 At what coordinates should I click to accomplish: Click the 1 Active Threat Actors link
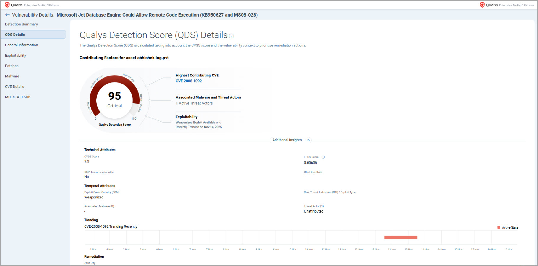click(194, 103)
